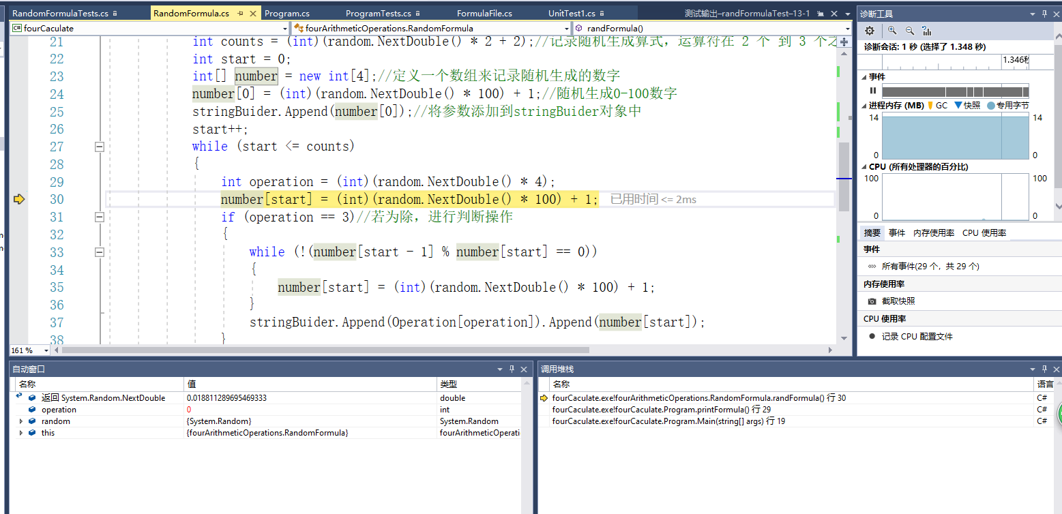1062x514 pixels.
Task: Open 调用堆栈 window options dropdown
Action: tap(1032, 369)
